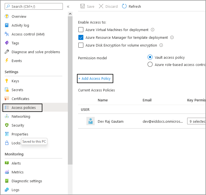Viewport: 206px width, 195px height.
Task: Select Azure role-based access control option
Action: pyautogui.click(x=150, y=65)
